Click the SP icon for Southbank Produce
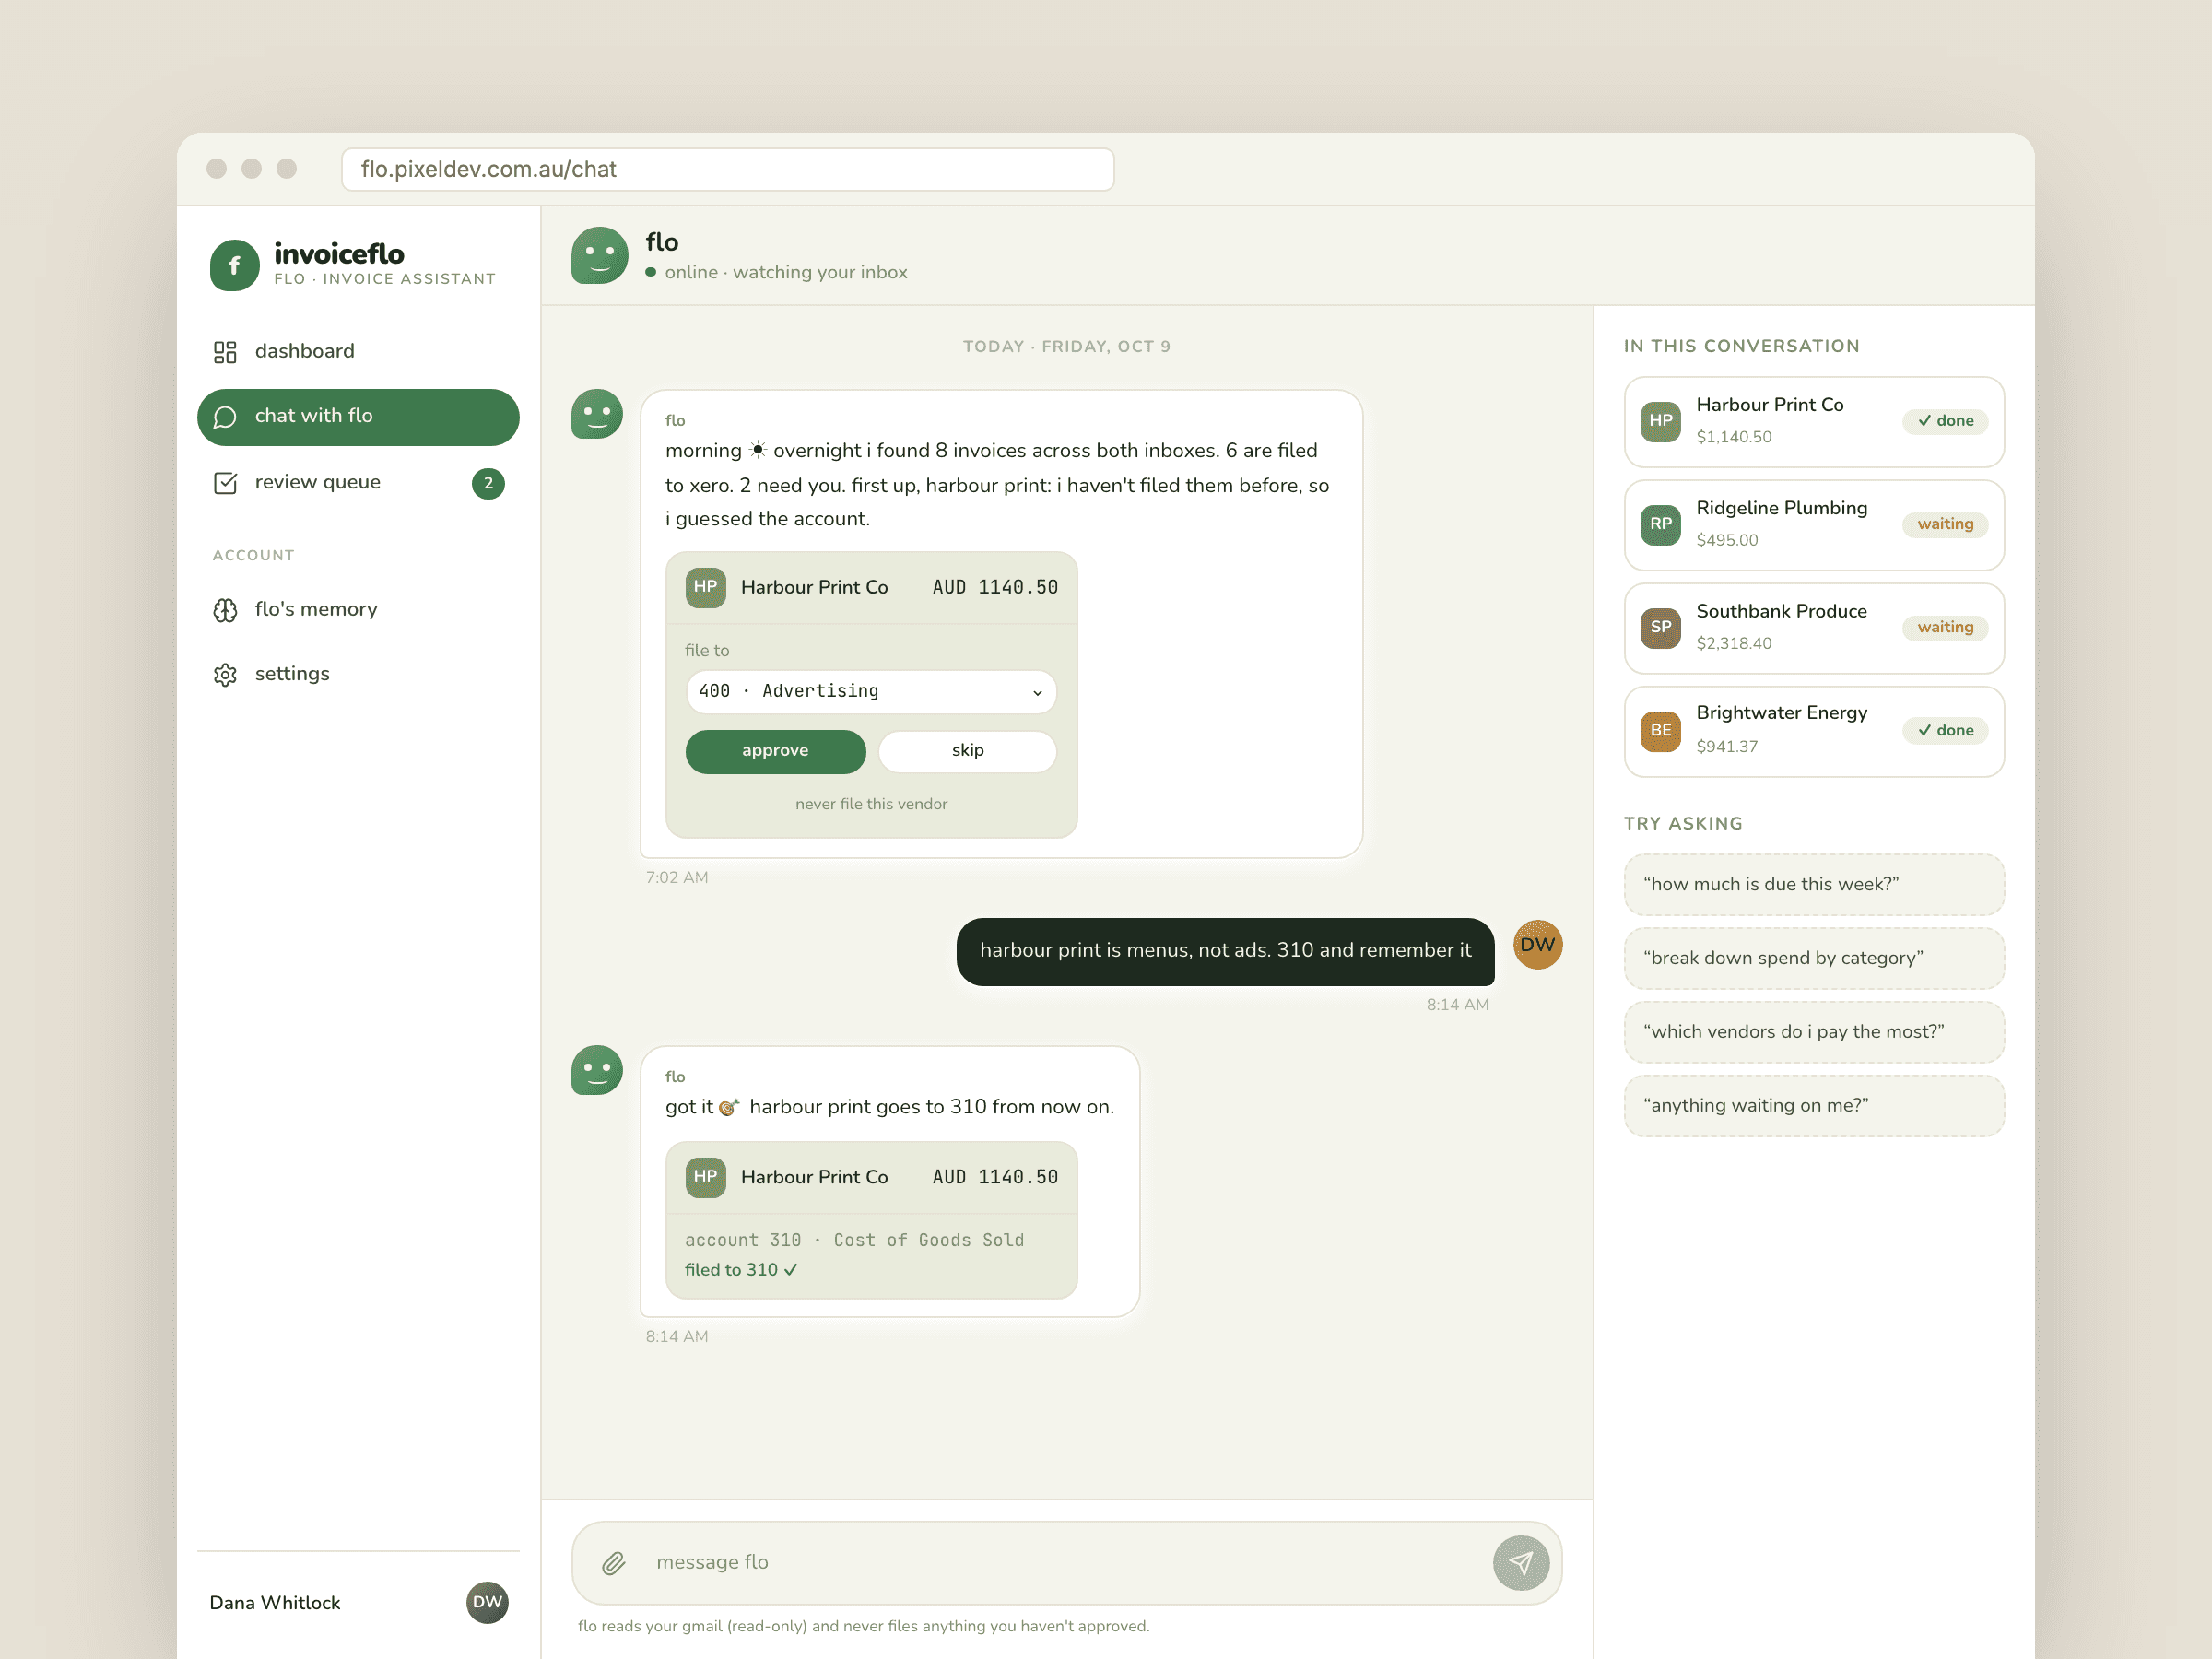Viewport: 2212px width, 1659px height. coord(1660,627)
